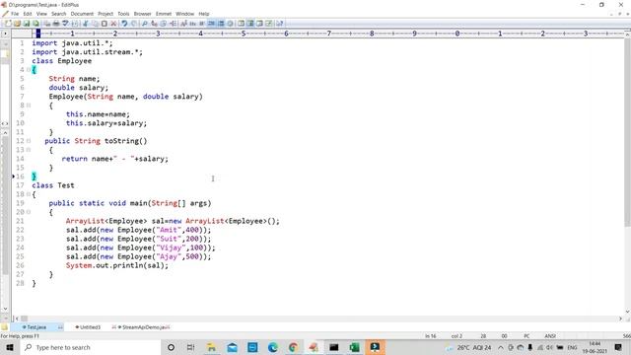631x355 pixels.
Task: Undo the last edit
Action: (x=124, y=24)
